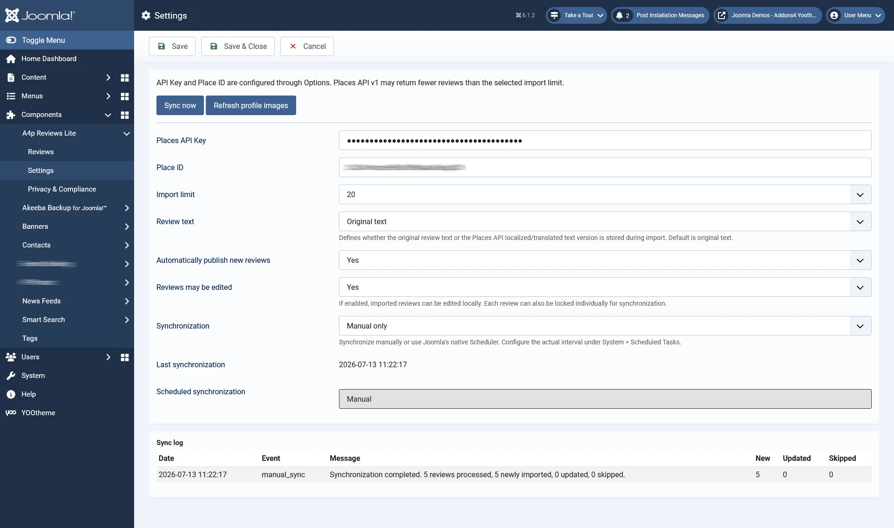Open the User Menu dropdown
This screenshot has width=894, height=528.
[x=856, y=15]
